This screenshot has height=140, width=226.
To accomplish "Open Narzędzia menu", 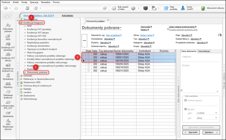I will tap(46, 2).
